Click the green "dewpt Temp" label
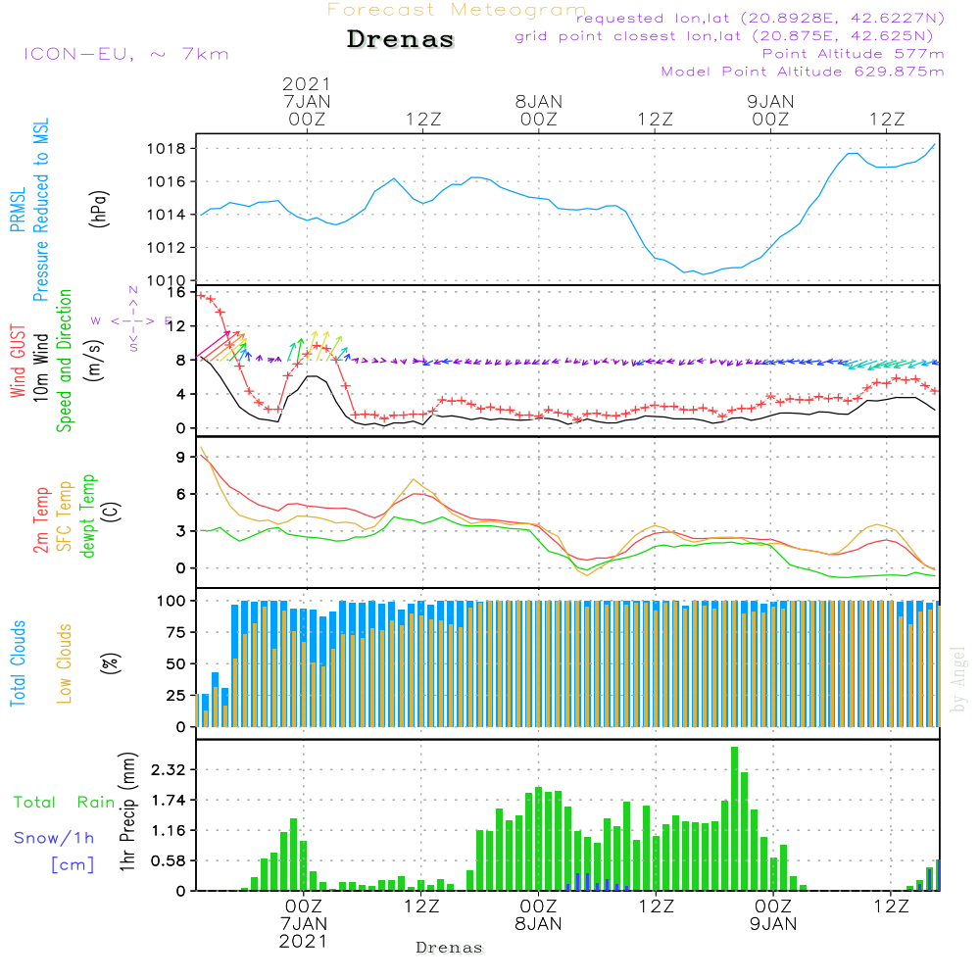Screen dimensions: 980x980 pyautogui.click(x=87, y=515)
